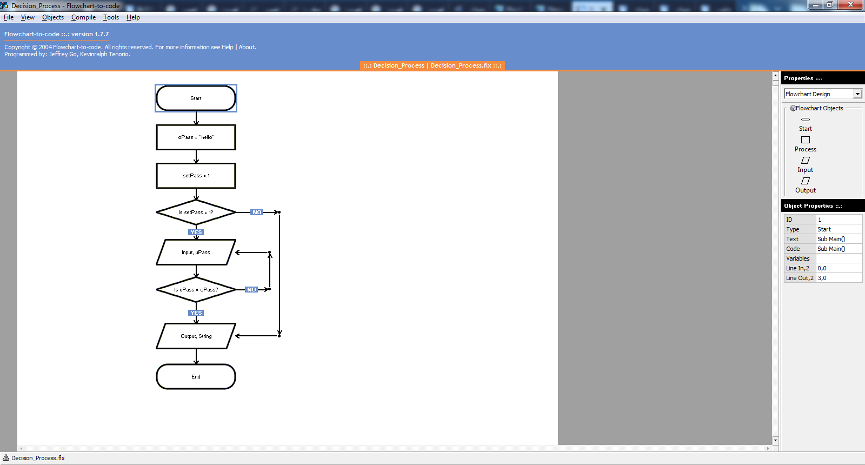The width and height of the screenshot is (865, 465).
Task: Open the Objects menu
Action: (x=53, y=17)
